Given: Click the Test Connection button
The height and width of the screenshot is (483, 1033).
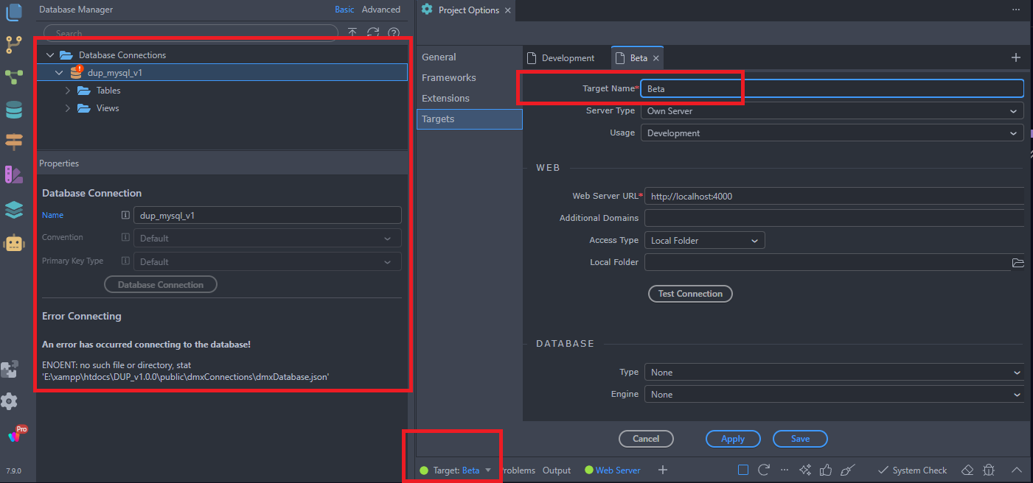Looking at the screenshot, I should [690, 294].
